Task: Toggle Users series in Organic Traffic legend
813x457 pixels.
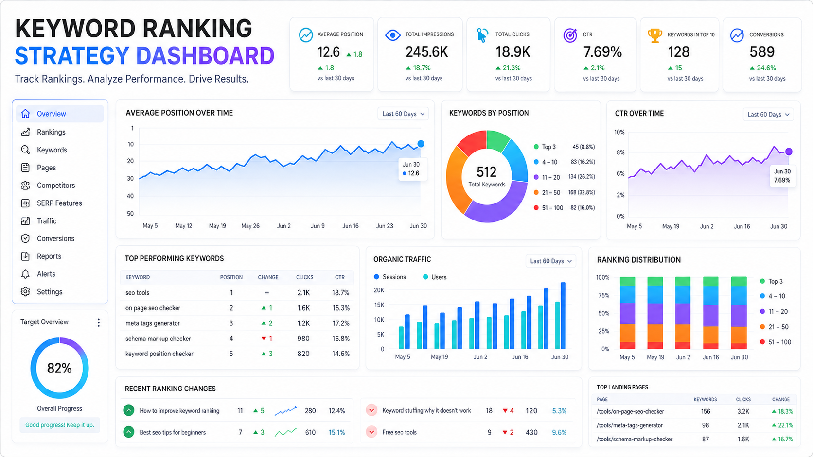Action: [435, 277]
